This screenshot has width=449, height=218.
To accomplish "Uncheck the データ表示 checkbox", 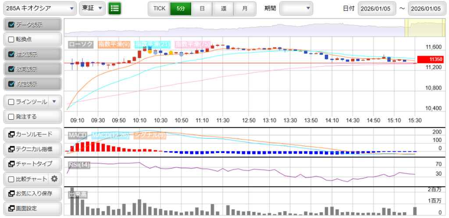I will 12,25.
